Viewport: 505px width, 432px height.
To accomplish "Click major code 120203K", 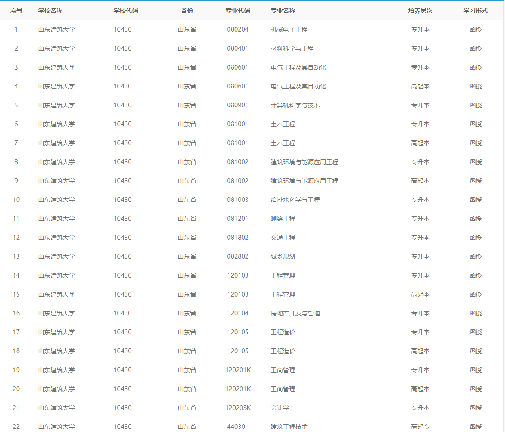I will tap(238, 408).
